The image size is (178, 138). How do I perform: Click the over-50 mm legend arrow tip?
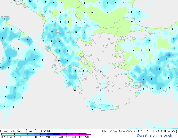pos(89,134)
